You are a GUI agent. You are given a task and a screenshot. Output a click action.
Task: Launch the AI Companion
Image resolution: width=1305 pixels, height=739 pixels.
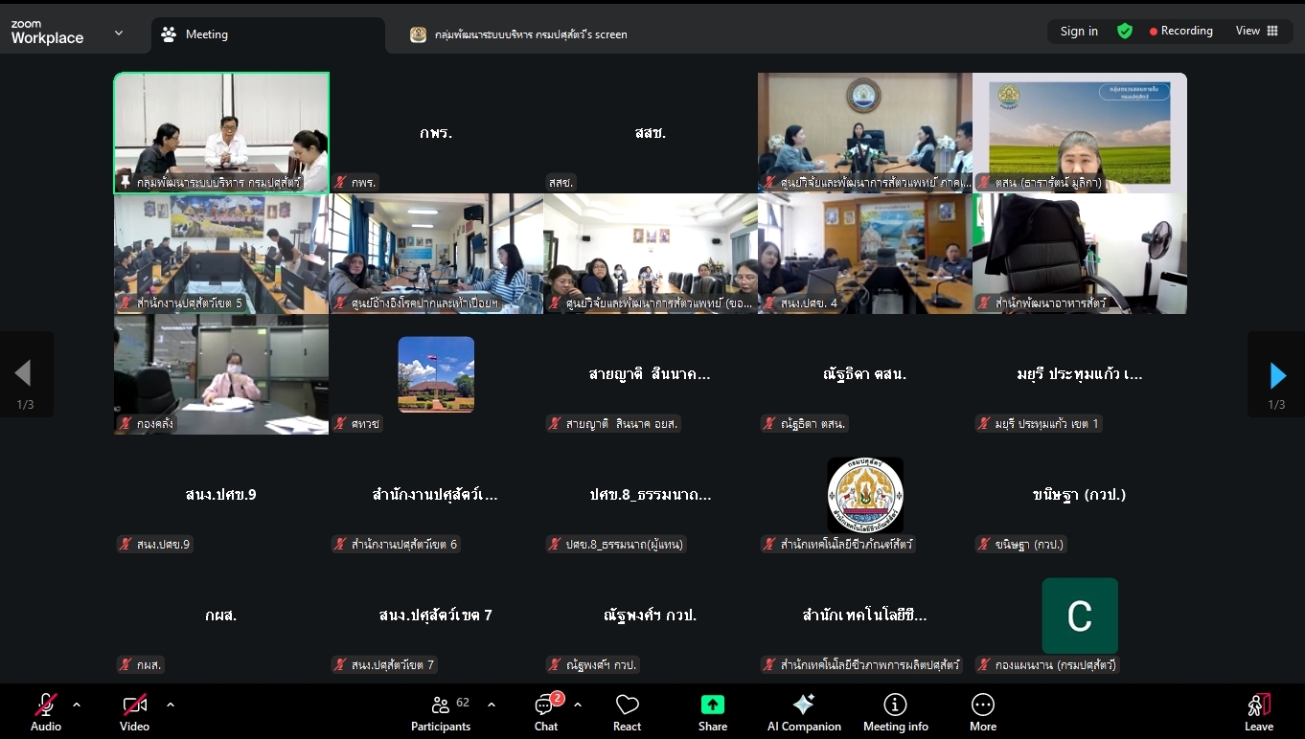coord(804,712)
